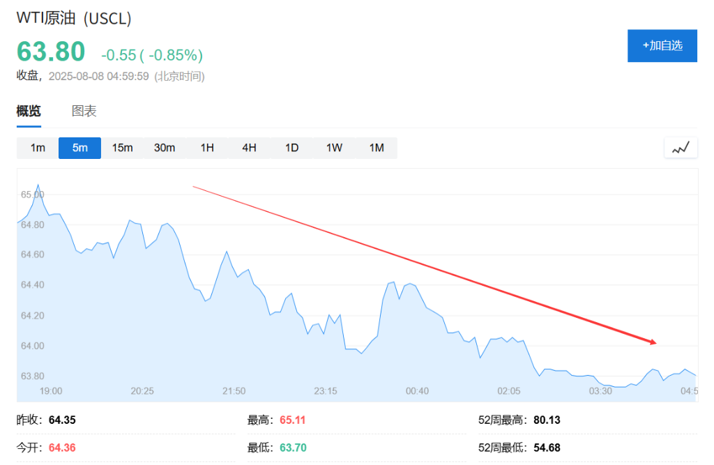Show the 1D daily chart
Image resolution: width=714 pixels, height=465 pixels.
click(x=291, y=148)
